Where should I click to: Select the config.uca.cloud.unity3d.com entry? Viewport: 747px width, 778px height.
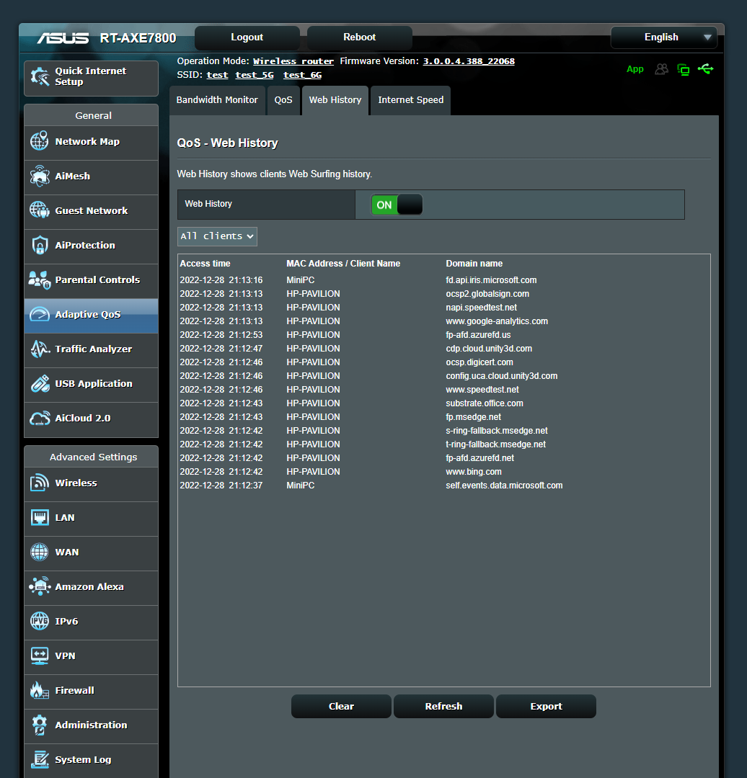[502, 376]
